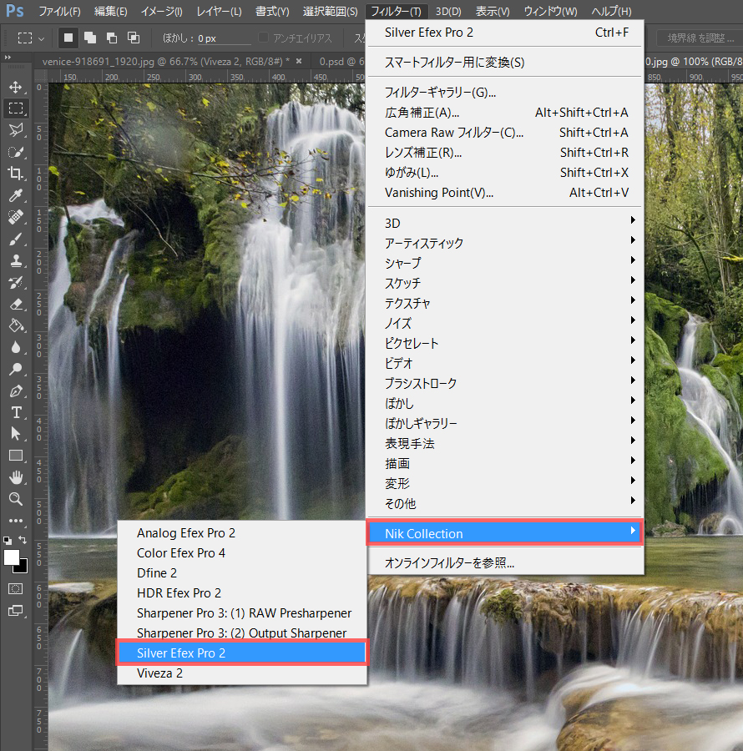Viewport: 743px width, 751px height.
Task: Expand the 3D filter submenu
Action: pyautogui.click(x=505, y=223)
